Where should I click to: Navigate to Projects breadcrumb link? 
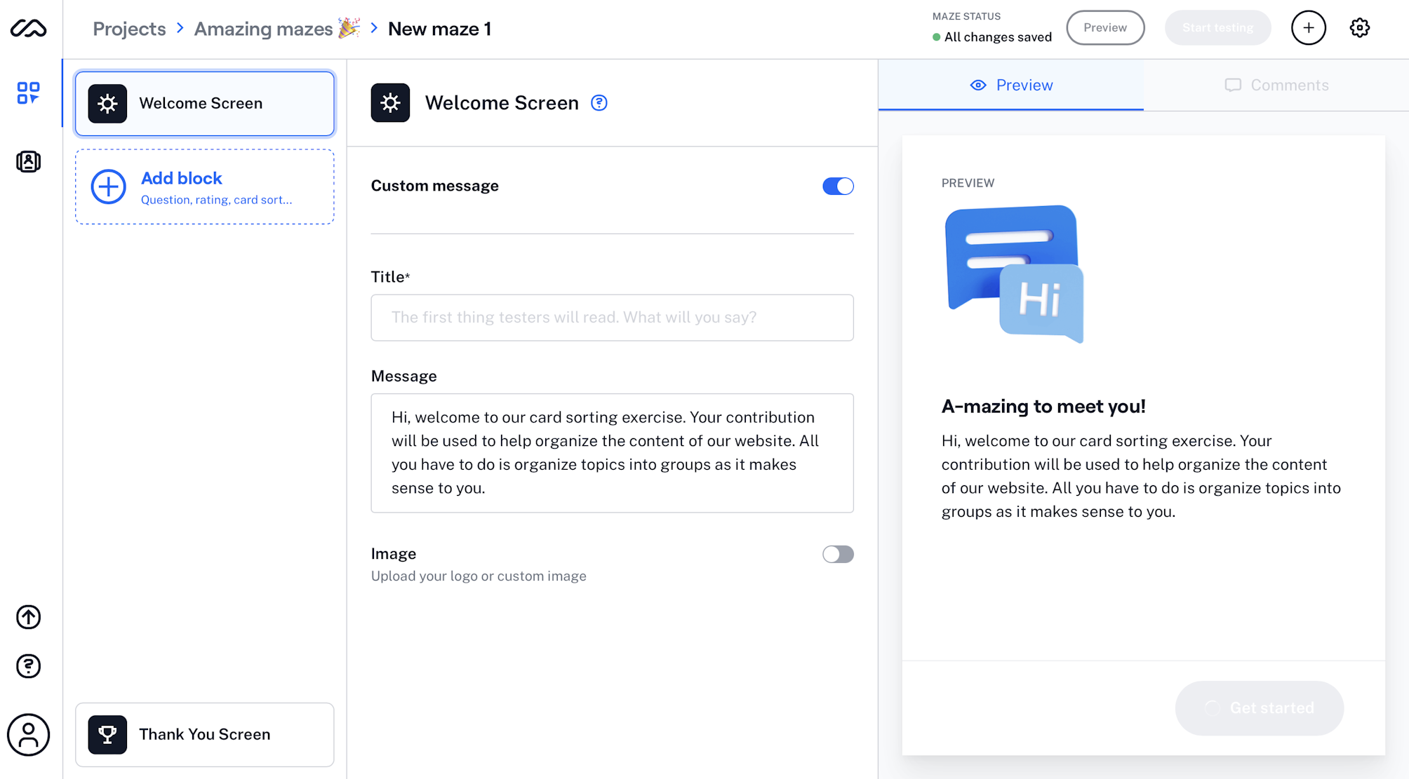(x=129, y=29)
